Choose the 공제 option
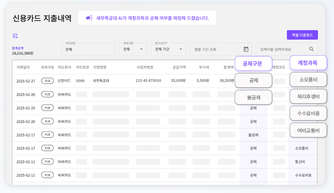 coord(253,80)
